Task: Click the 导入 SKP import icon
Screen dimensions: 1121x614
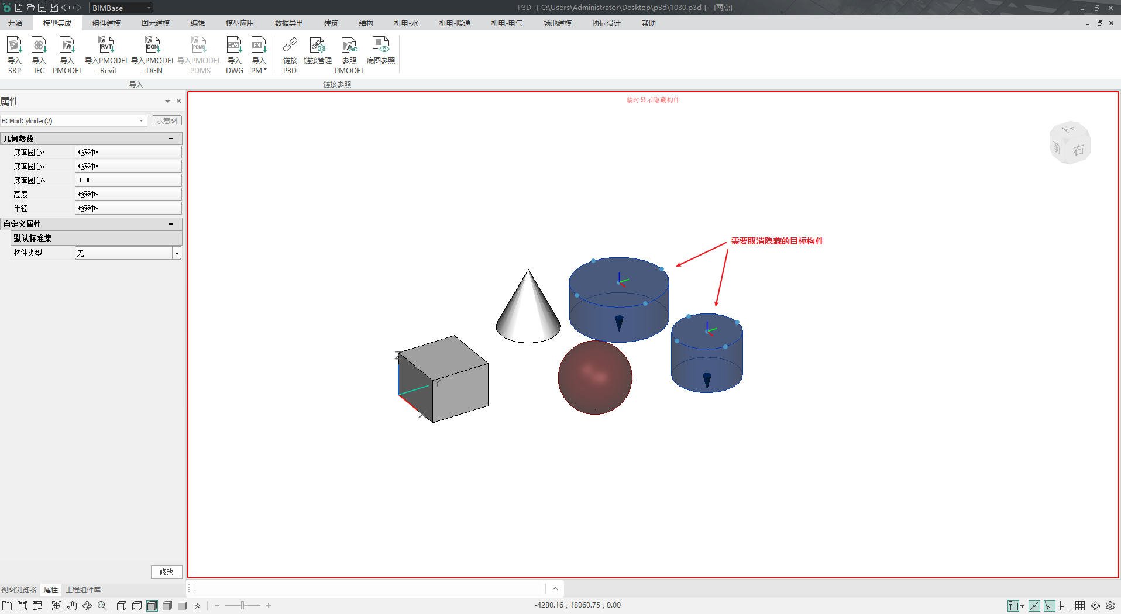Action: (x=15, y=54)
